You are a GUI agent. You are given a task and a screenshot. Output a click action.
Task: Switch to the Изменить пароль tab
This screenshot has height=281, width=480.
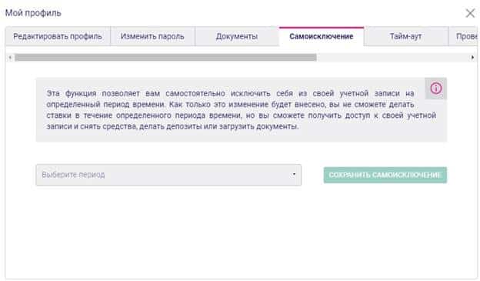(x=152, y=36)
